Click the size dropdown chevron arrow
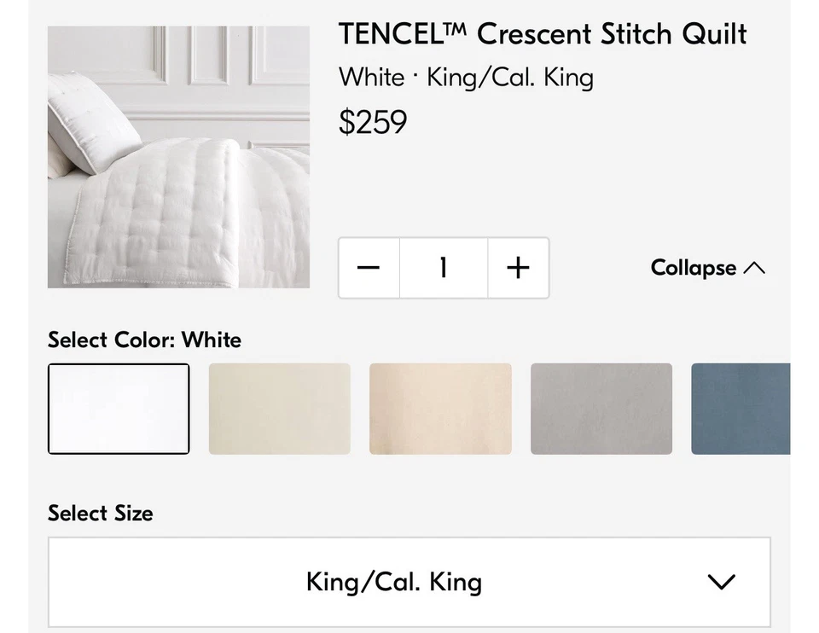Image resolution: width=819 pixels, height=633 pixels. [721, 582]
